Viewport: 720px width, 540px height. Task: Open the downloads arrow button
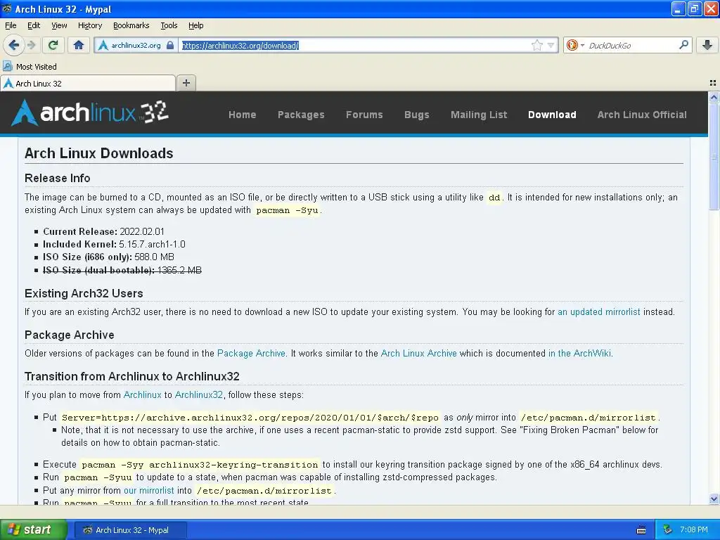pos(707,45)
